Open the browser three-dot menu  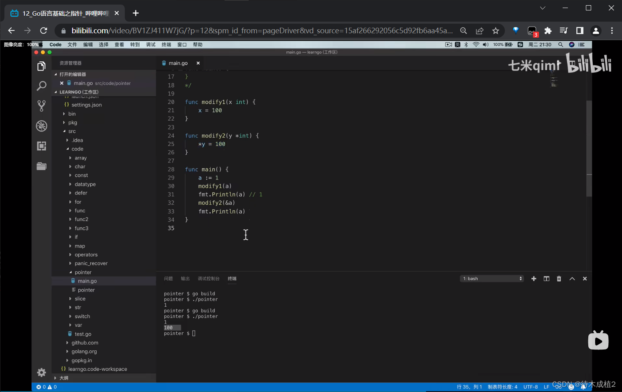pos(612,30)
